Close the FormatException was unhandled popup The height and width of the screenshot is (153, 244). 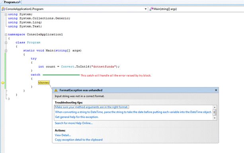(x=216, y=90)
